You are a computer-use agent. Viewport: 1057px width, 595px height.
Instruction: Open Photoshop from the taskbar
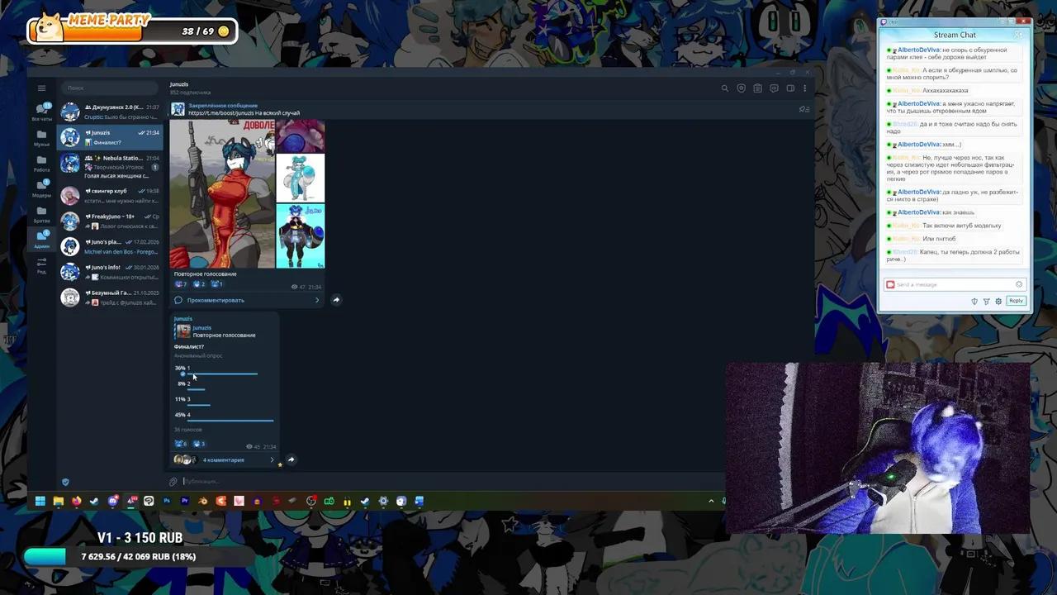(x=167, y=501)
